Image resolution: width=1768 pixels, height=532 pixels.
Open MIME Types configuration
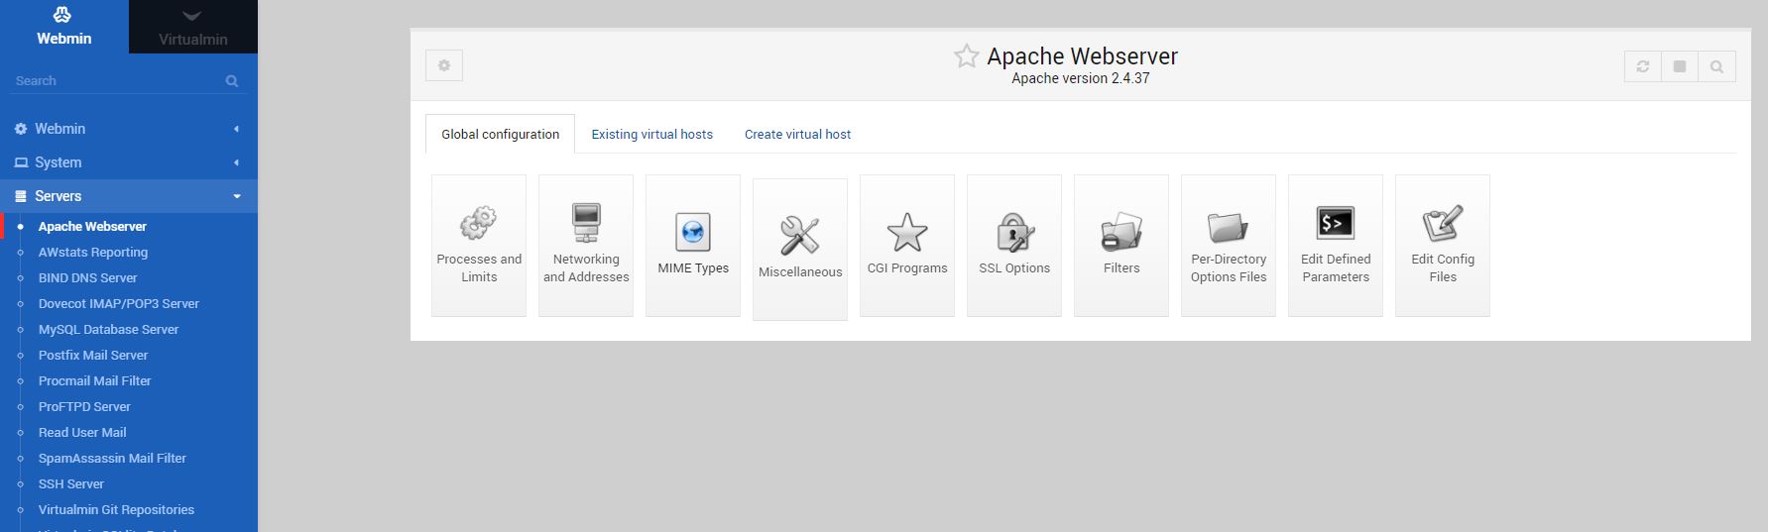[693, 246]
